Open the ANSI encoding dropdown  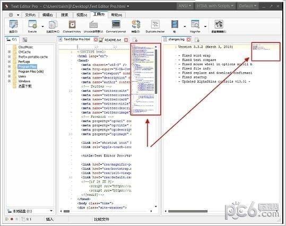(x=185, y=6)
